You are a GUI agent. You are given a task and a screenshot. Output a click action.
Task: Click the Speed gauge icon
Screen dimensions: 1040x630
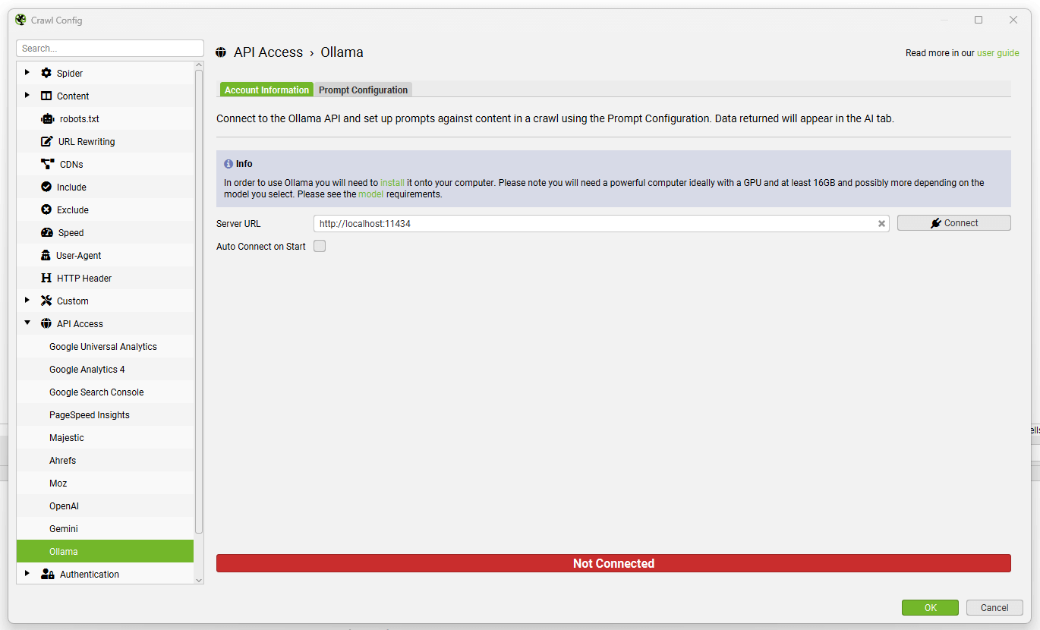[x=46, y=232]
